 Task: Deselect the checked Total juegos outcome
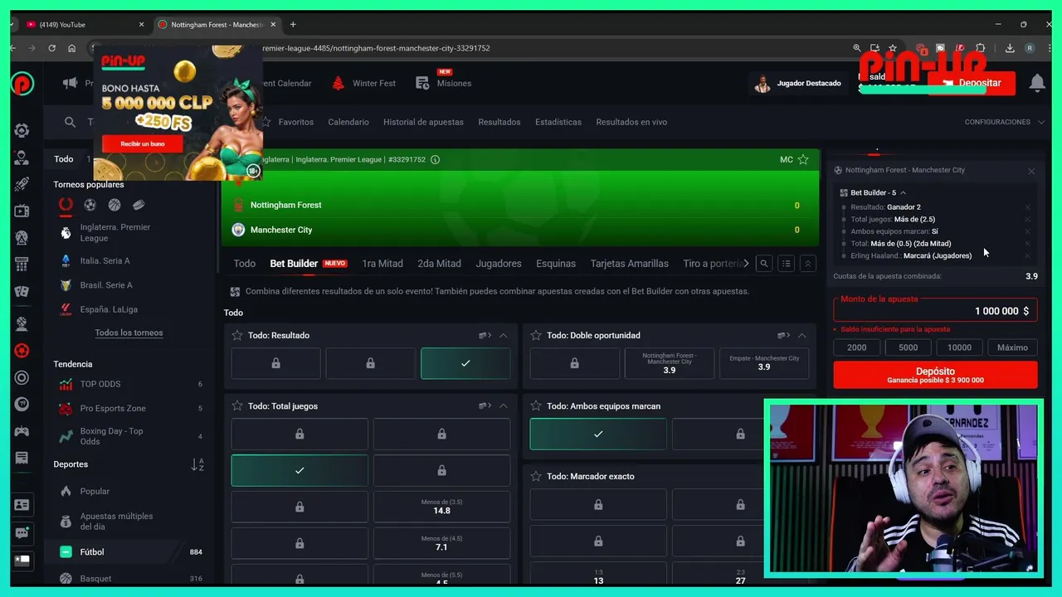[x=300, y=470]
